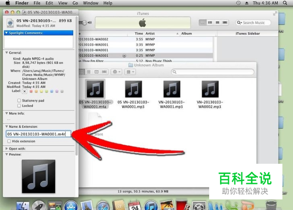
Task: Open the Help menu
Action: pos(108,3)
